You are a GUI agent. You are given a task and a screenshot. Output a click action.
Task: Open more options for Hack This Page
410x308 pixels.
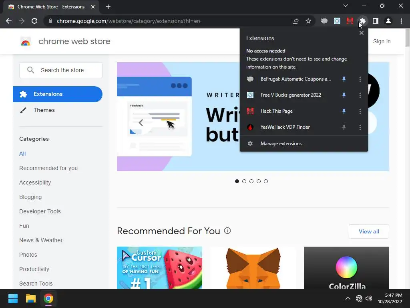pos(360,111)
